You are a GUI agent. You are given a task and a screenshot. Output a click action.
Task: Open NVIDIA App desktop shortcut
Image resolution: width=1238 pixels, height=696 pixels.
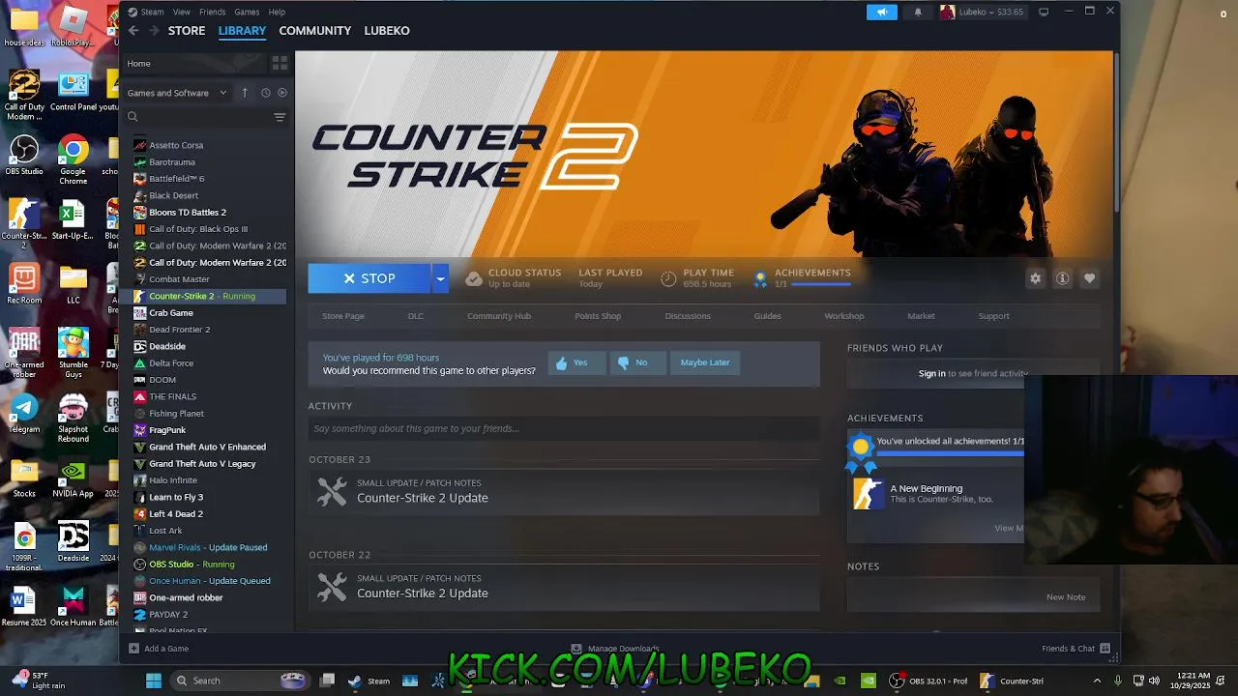point(73,479)
